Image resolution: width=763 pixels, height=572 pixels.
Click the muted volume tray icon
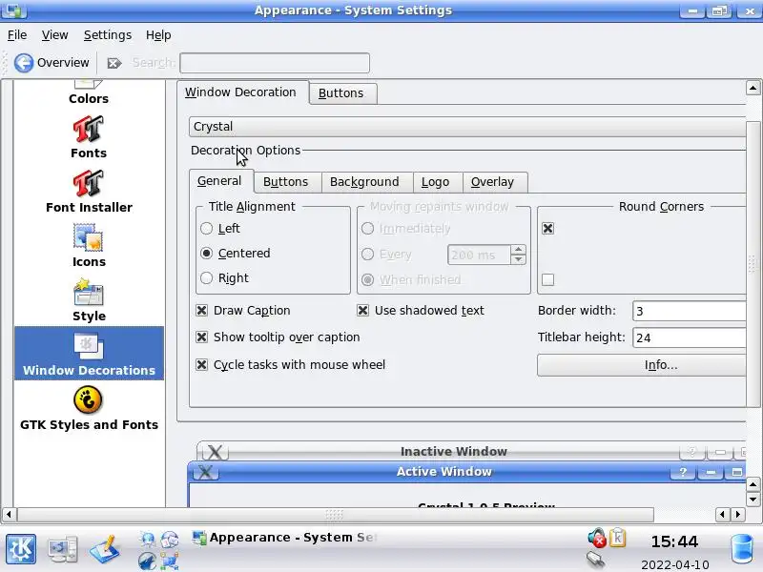coord(597,538)
